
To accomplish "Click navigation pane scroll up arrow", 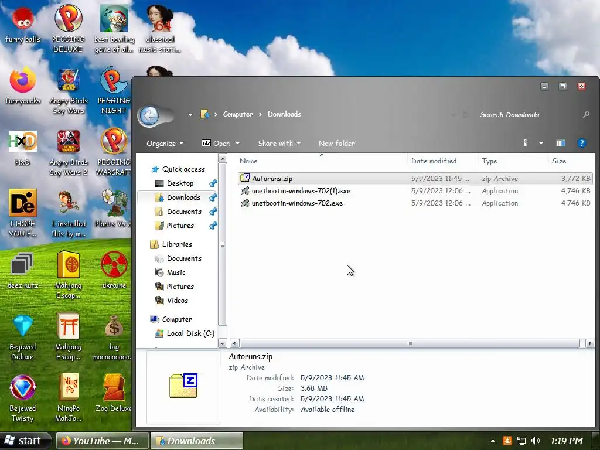I will pos(222,158).
